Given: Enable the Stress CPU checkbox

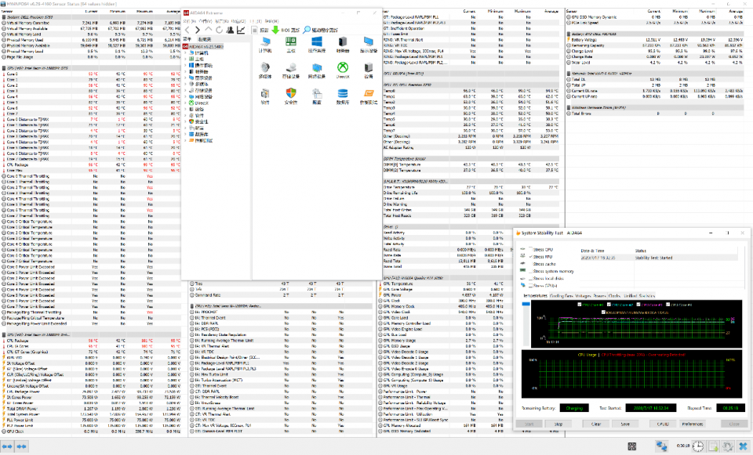Looking at the screenshot, I should (531, 249).
